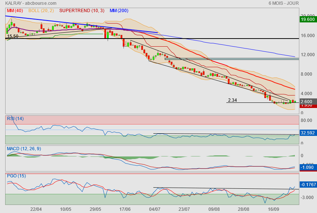The height and width of the screenshot is (213, 317).
Task: Click the 6 MOIS - JOUR label
Action: coord(283,3)
